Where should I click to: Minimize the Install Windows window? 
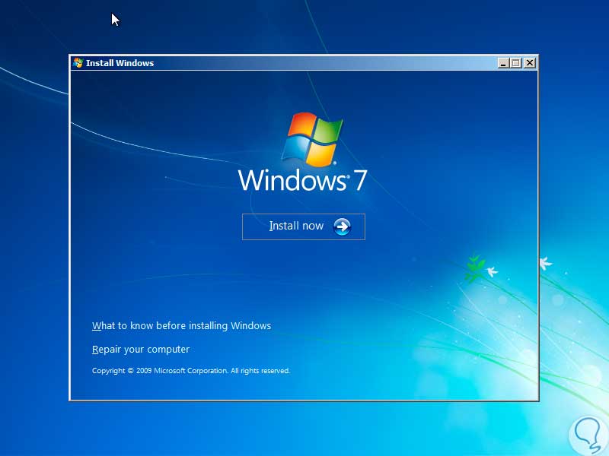point(503,63)
